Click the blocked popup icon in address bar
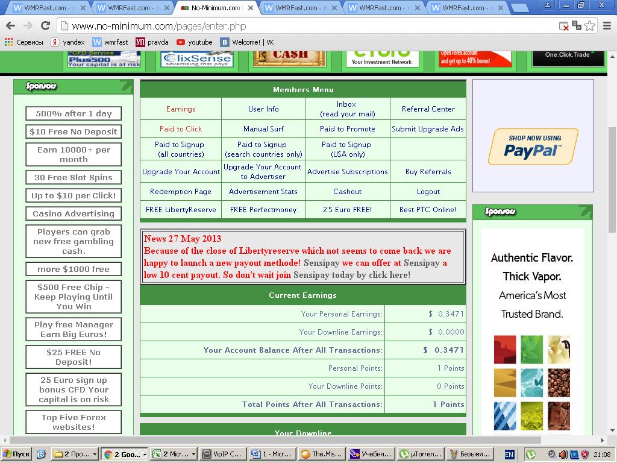Image resolution: width=617 pixels, height=463 pixels. [564, 27]
